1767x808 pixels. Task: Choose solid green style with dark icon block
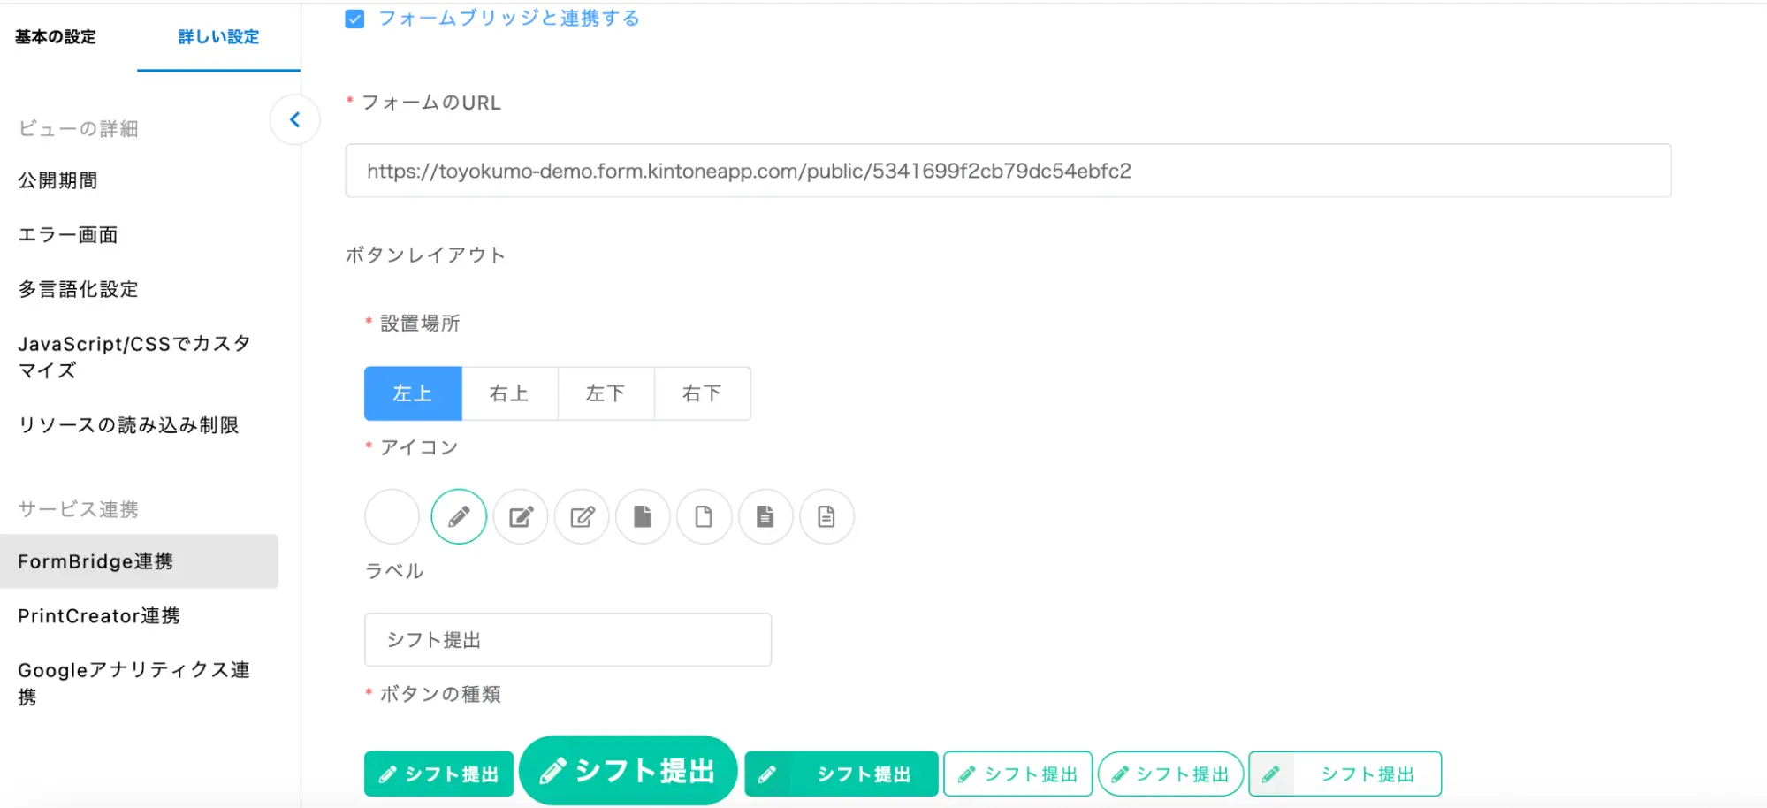842,774
